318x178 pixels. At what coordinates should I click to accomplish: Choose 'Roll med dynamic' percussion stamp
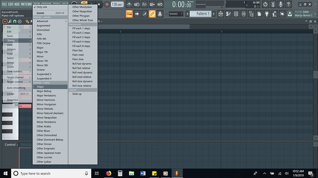[x=83, y=73]
